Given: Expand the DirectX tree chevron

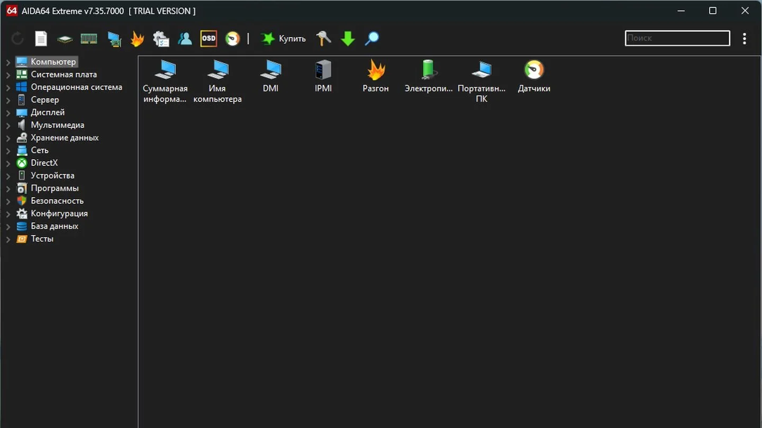Looking at the screenshot, I should (8, 164).
